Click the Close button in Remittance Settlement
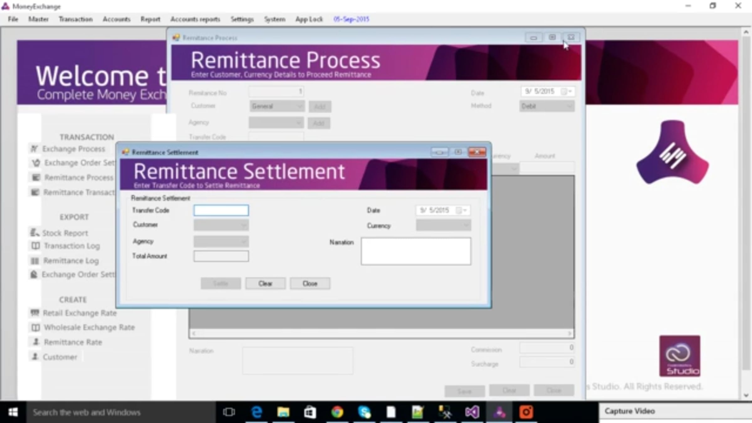The image size is (752, 423). click(310, 284)
